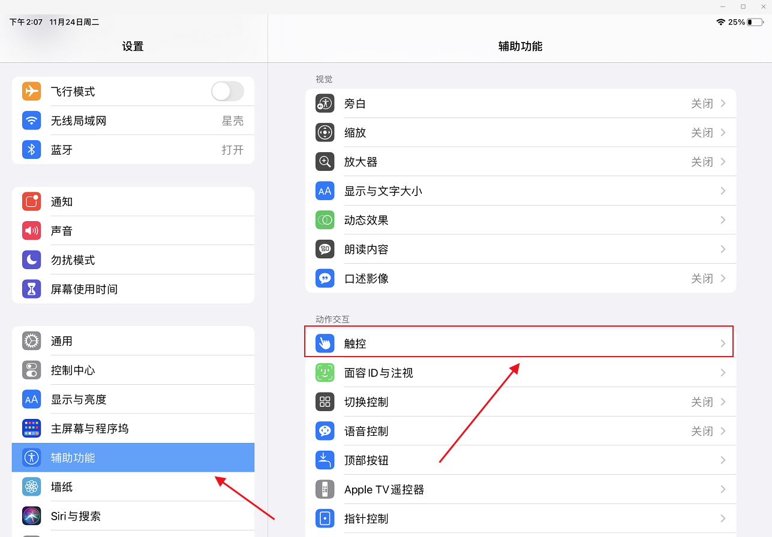Select the Apple TV 遥控器 remote icon
This screenshot has height=537, width=772.
pyautogui.click(x=325, y=489)
